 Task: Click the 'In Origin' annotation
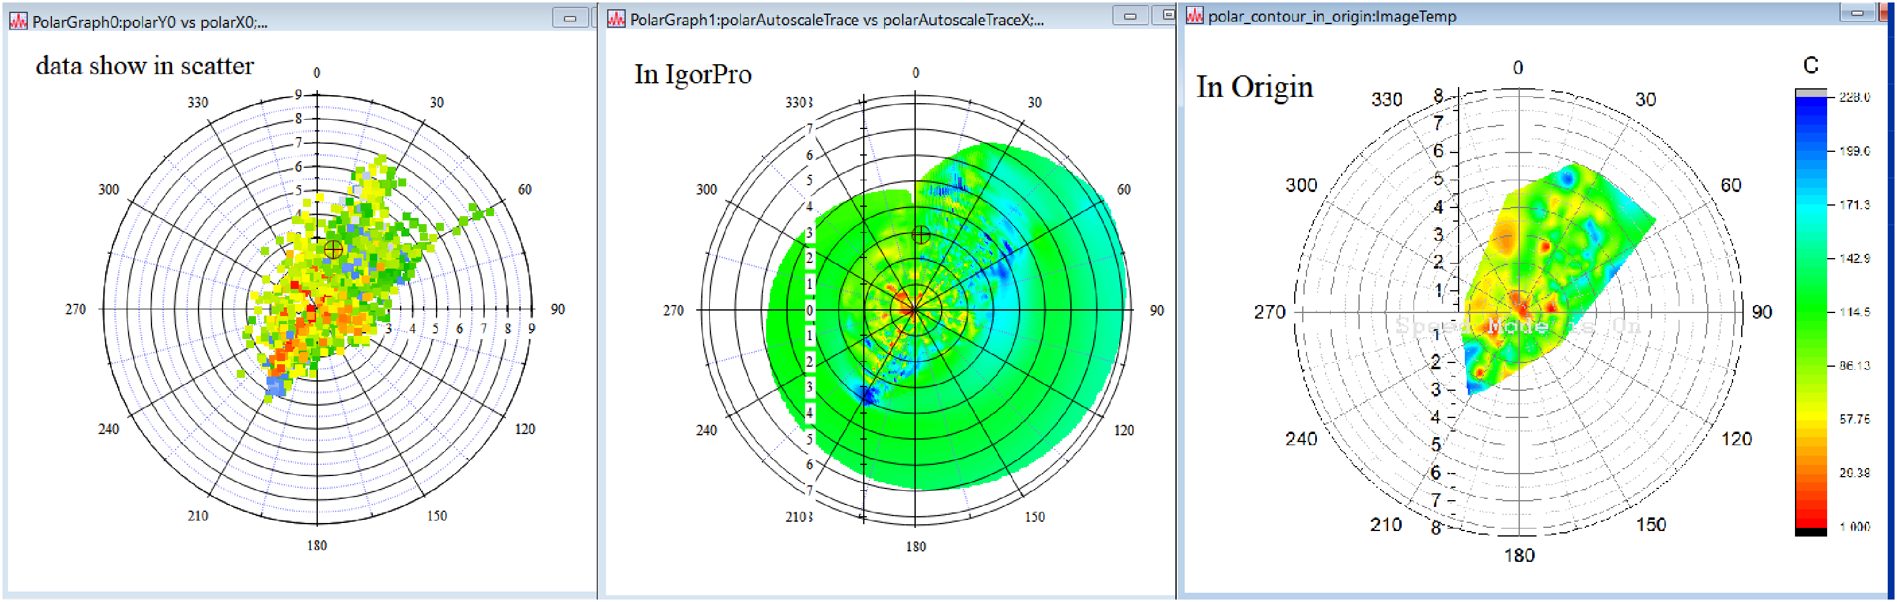pyautogui.click(x=1255, y=86)
